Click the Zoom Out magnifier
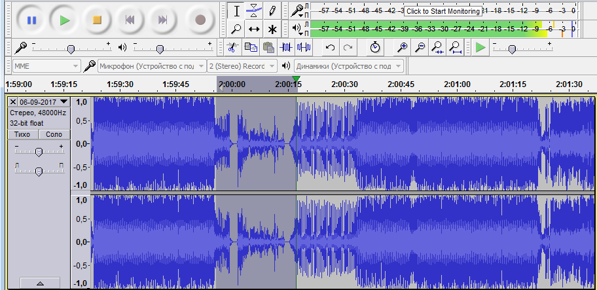The width and height of the screenshot is (597, 290). (420, 48)
